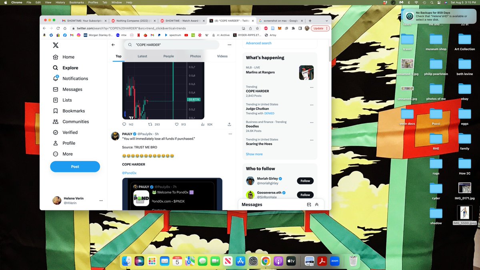Screen dimensions: 480x270
Task: Follow Gooseverse.eth
Action: click(x=305, y=195)
